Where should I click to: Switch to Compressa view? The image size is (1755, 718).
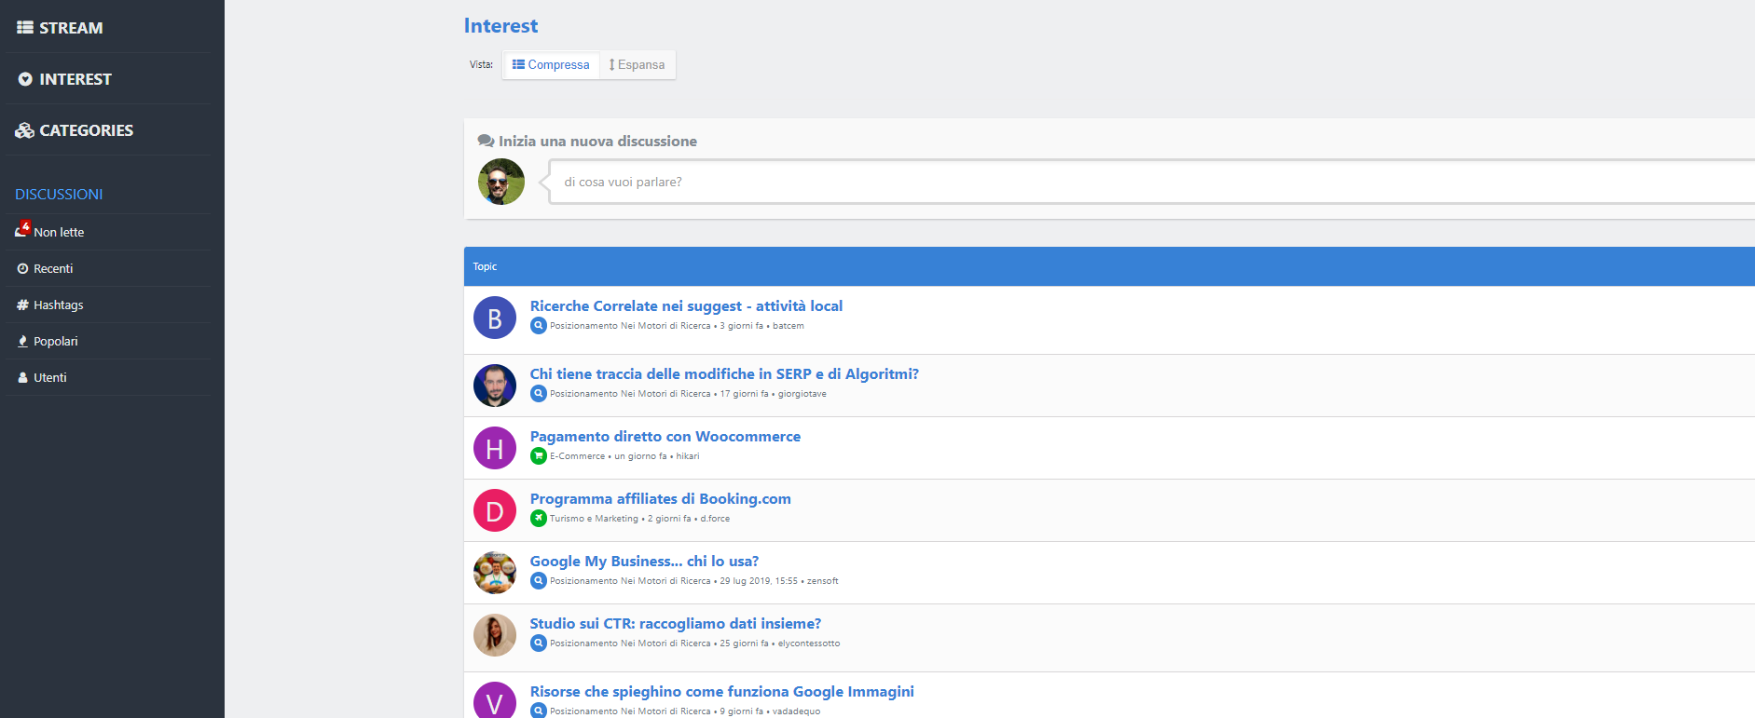point(551,65)
